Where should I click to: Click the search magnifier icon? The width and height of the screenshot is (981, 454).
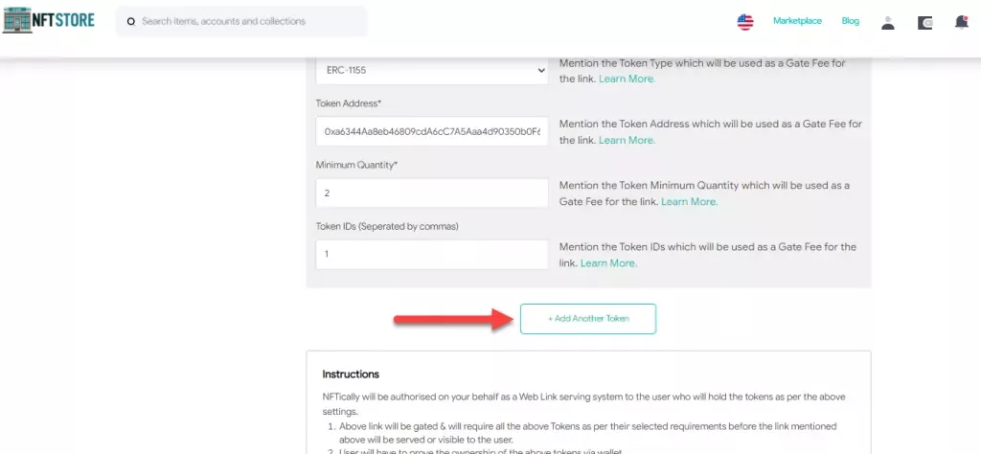click(x=131, y=21)
